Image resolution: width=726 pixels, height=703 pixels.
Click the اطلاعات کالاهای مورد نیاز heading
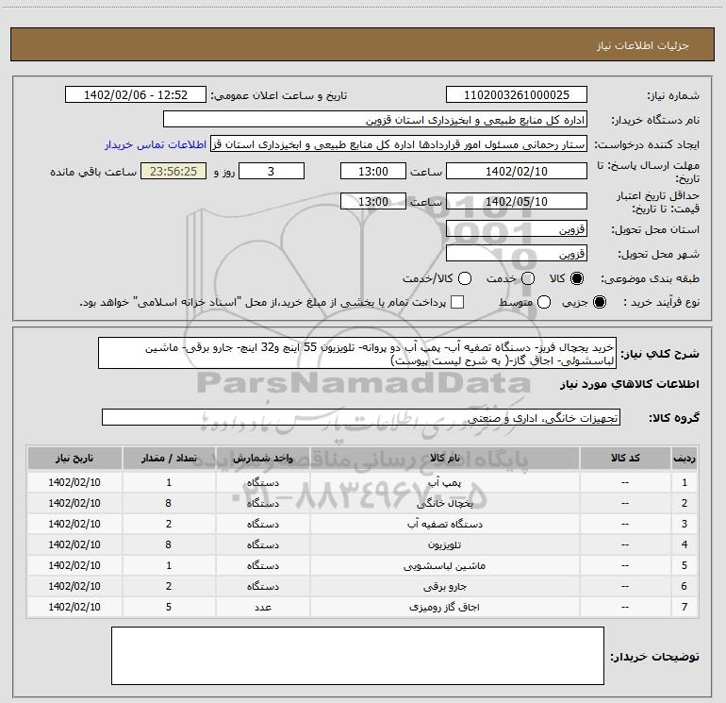(x=629, y=384)
